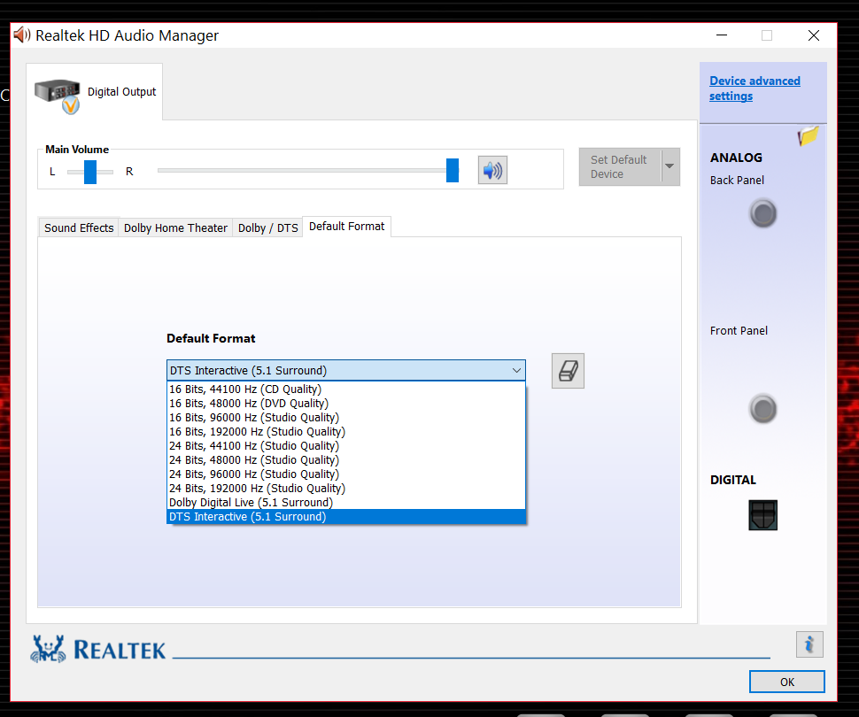This screenshot has height=717, width=859.
Task: Choose 24 Bits, 48000 Hz option
Action: pyautogui.click(x=345, y=460)
